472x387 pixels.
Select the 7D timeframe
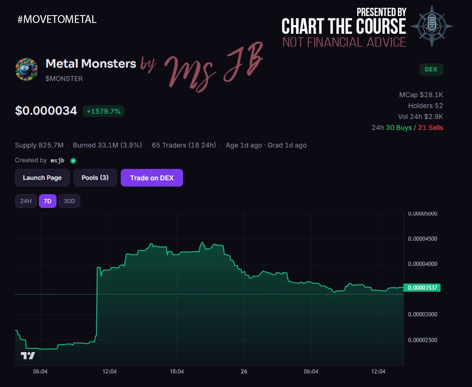coord(48,201)
